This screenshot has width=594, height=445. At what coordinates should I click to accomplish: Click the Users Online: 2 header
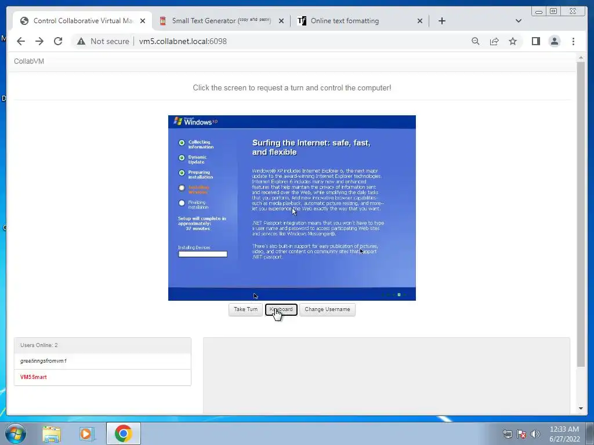click(102, 345)
